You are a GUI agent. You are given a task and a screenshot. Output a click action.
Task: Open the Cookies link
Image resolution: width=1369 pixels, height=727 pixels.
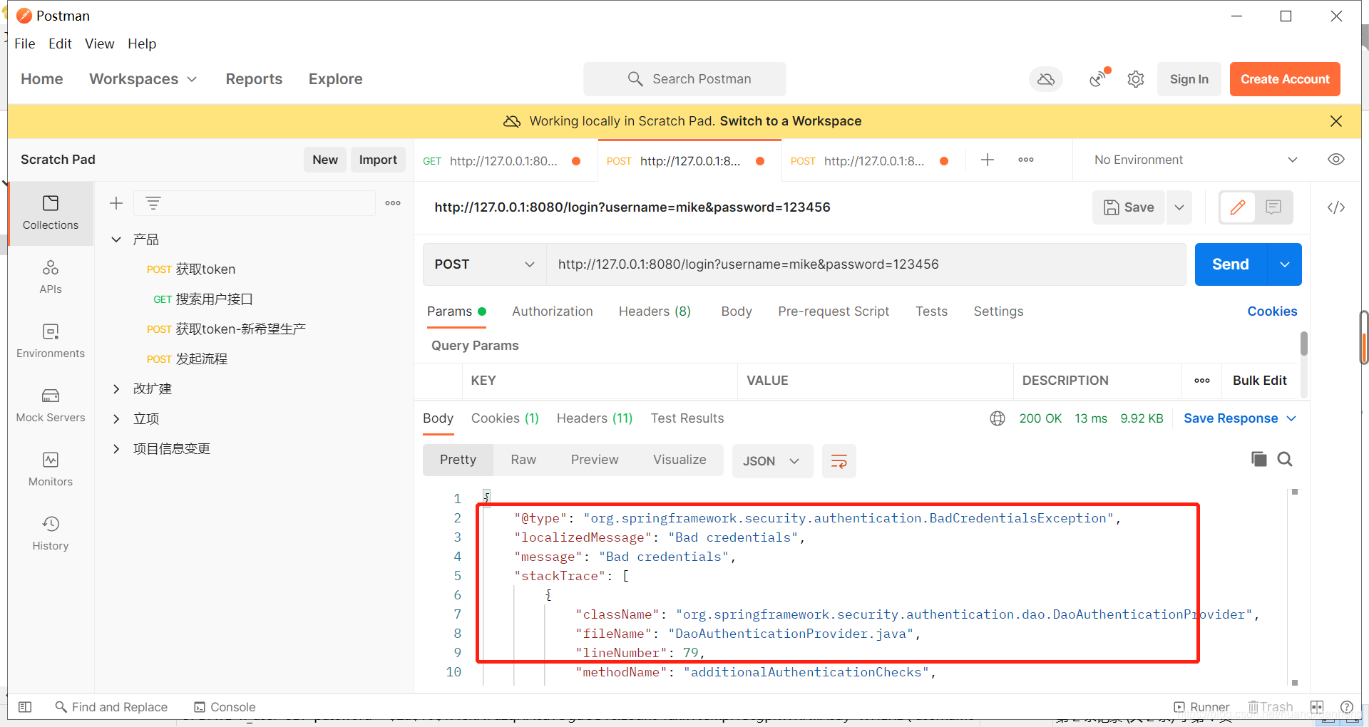tap(1272, 311)
